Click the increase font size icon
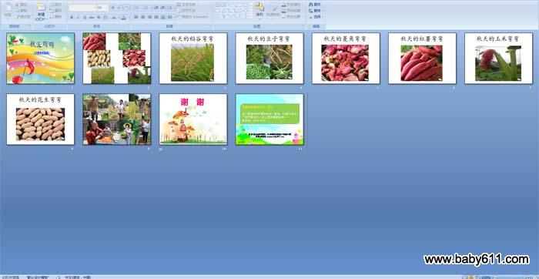This screenshot has width=539, height=279. tap(112, 8)
